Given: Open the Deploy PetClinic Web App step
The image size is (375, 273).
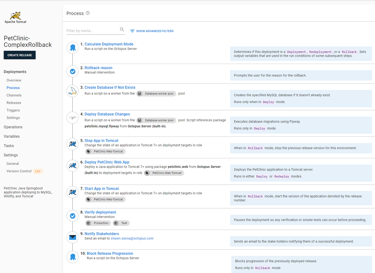Looking at the screenshot, I should click(x=107, y=162).
